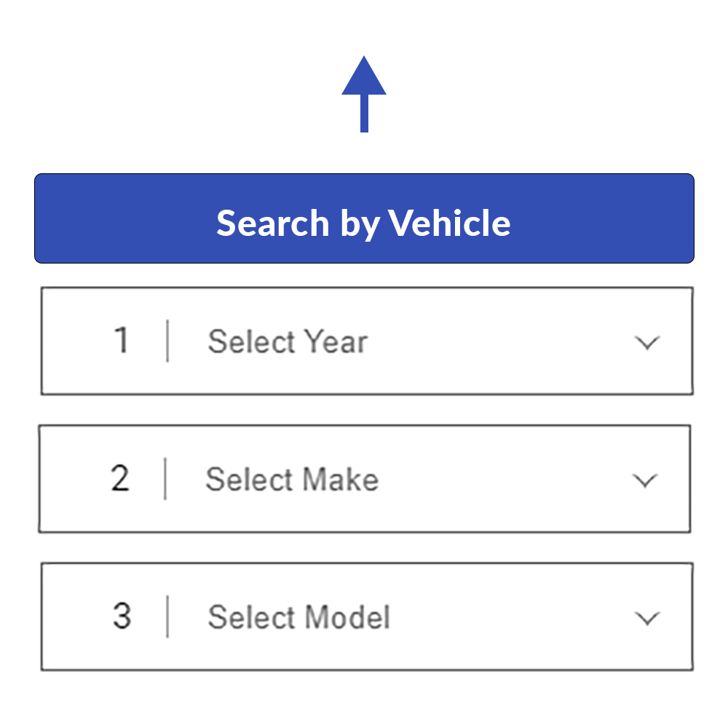Click the "Select Model" placeholder text
The width and height of the screenshot is (728, 728).
click(x=299, y=617)
